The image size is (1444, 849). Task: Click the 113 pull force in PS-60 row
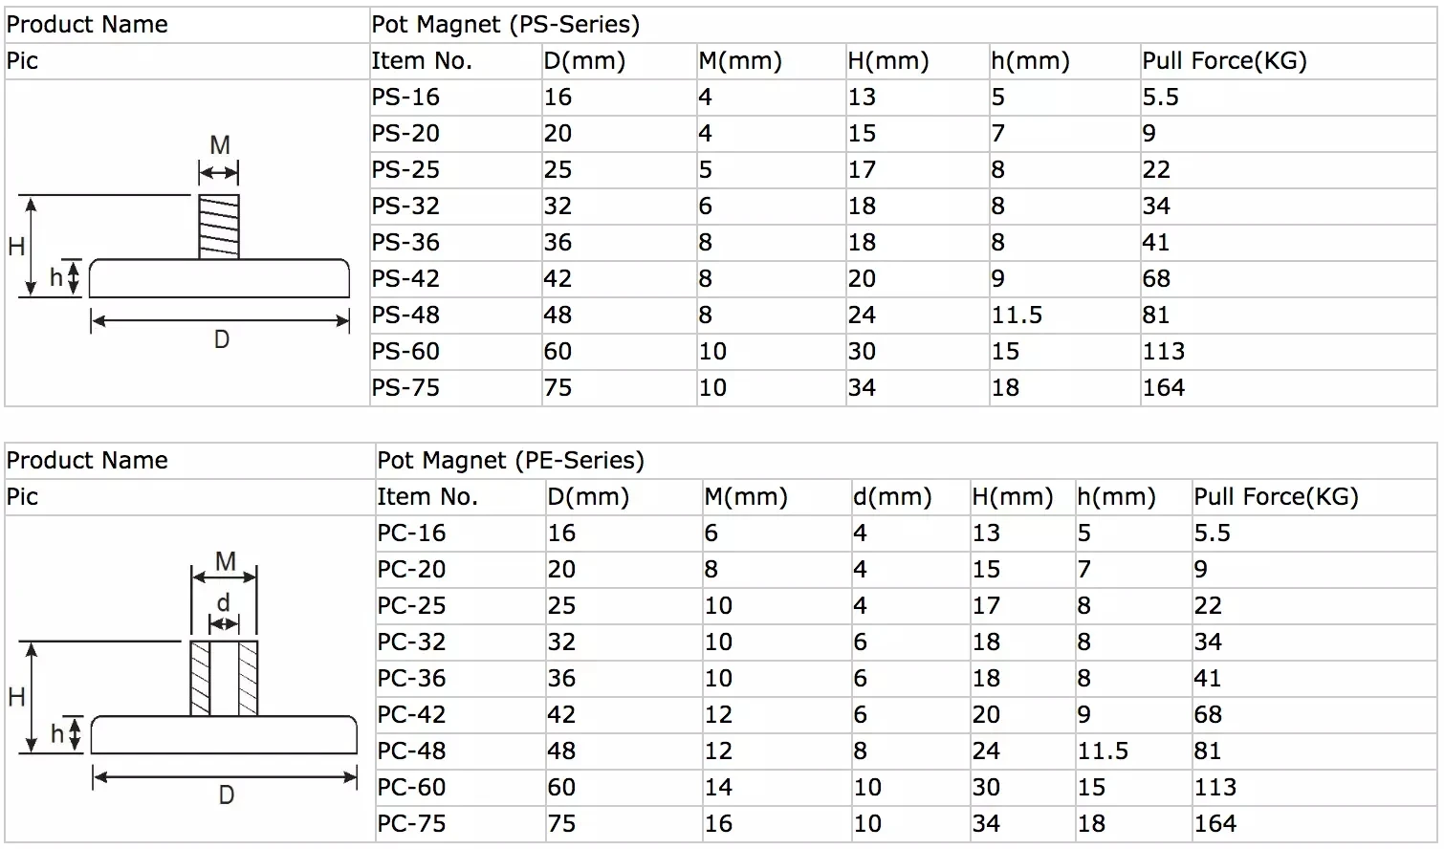click(1164, 352)
